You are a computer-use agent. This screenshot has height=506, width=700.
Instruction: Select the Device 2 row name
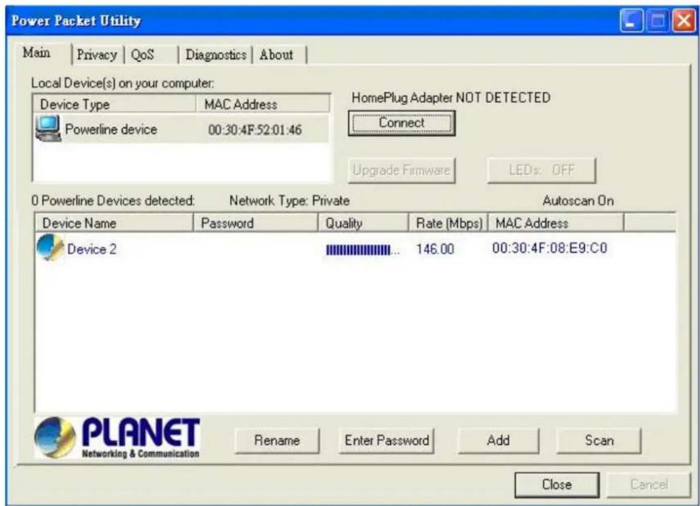pyautogui.click(x=92, y=249)
